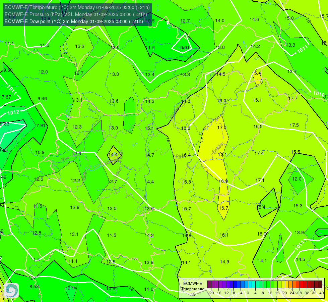Click the swirl logo icon
This screenshot has height=302, width=328.
point(11,291)
